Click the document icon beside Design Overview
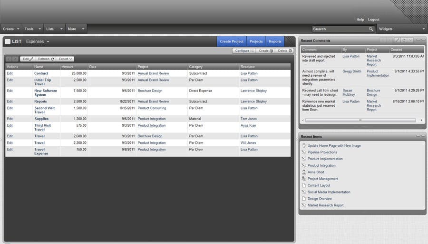Viewport: 428px width, 244px height. (x=304, y=199)
